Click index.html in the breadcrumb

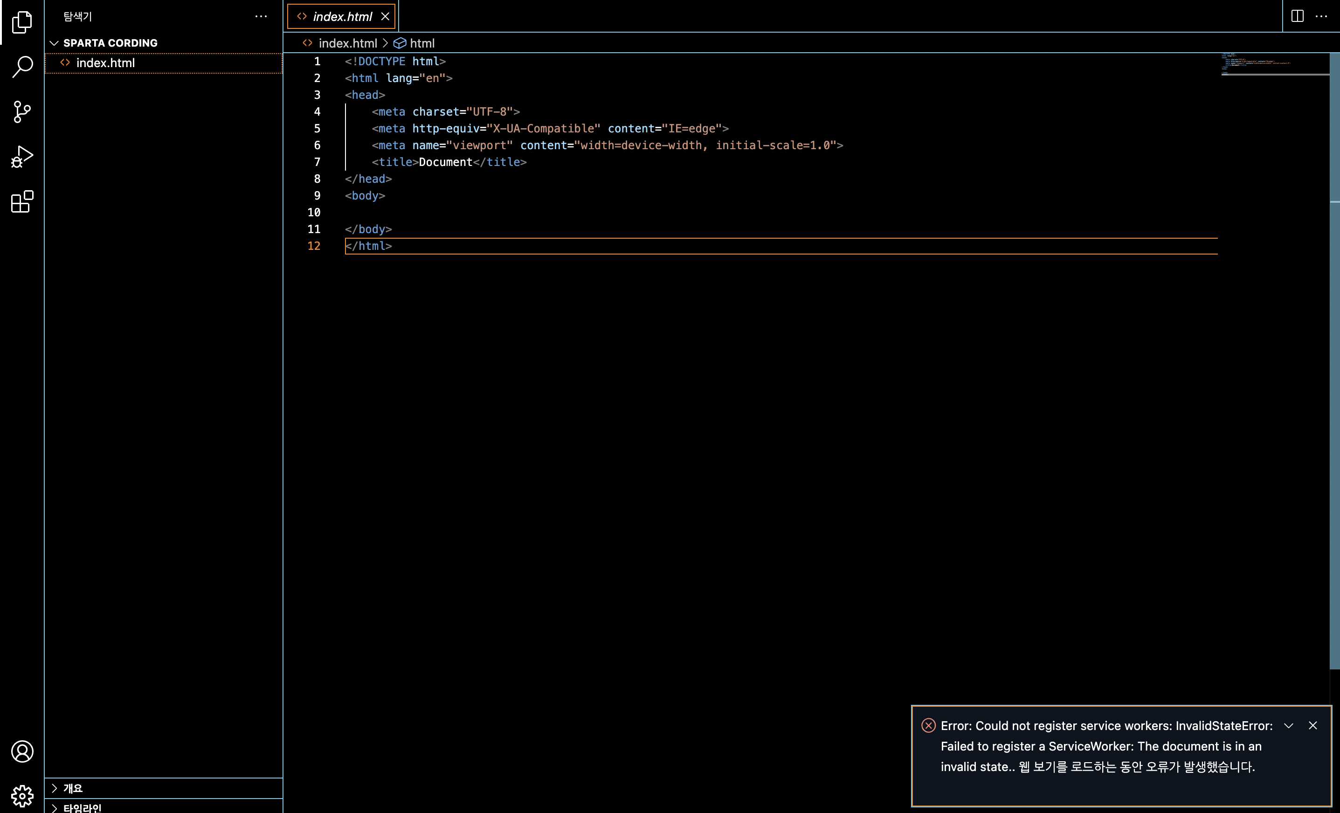(x=347, y=43)
